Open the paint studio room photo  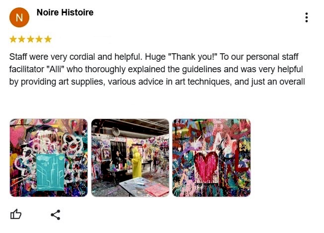coord(130,158)
